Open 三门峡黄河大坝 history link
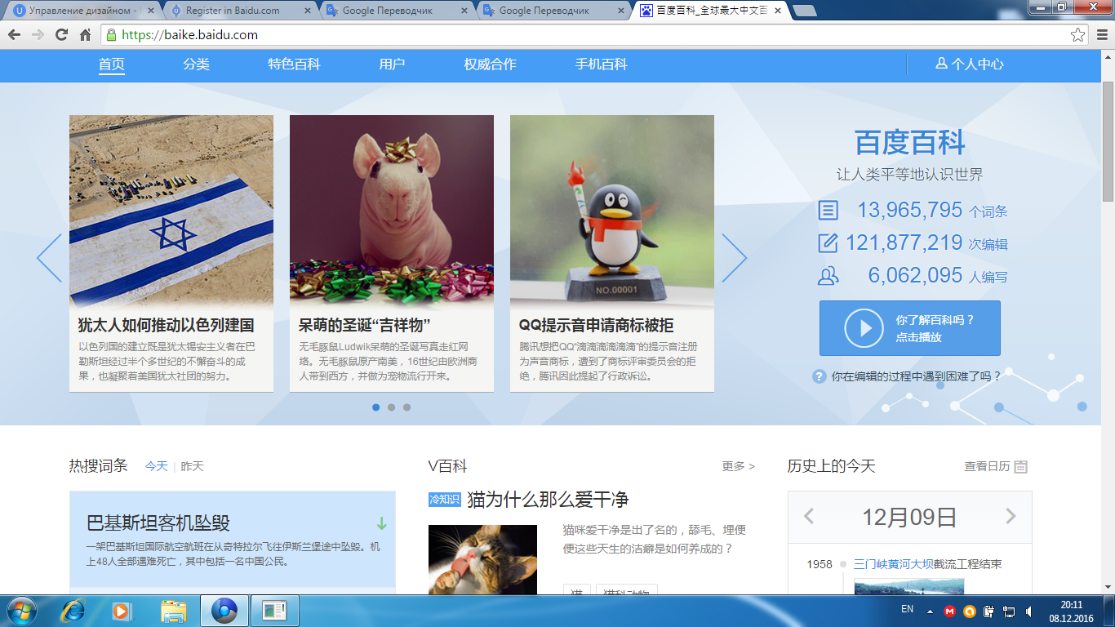 point(893,564)
